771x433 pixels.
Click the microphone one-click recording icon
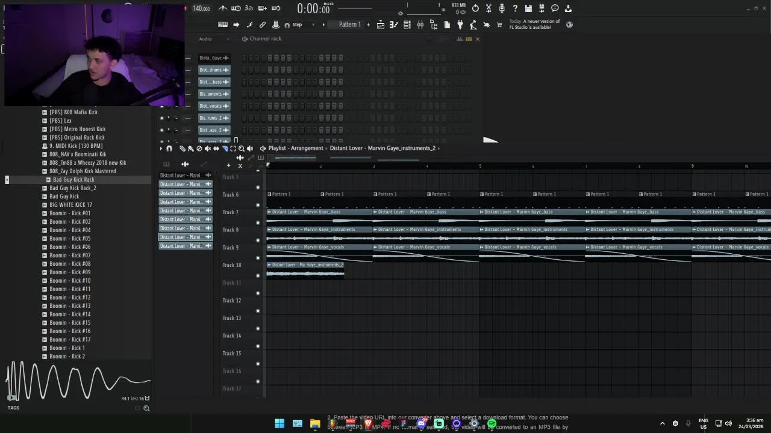pos(502,8)
